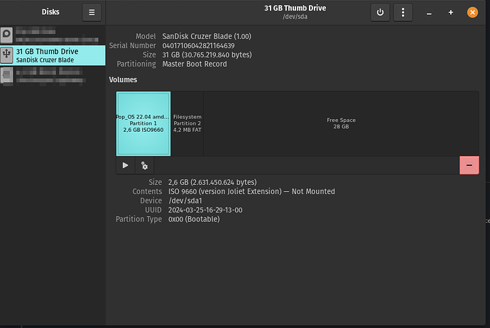This screenshot has height=328, width=490.
Task: Click the Volumes section heading
Action: 123,80
